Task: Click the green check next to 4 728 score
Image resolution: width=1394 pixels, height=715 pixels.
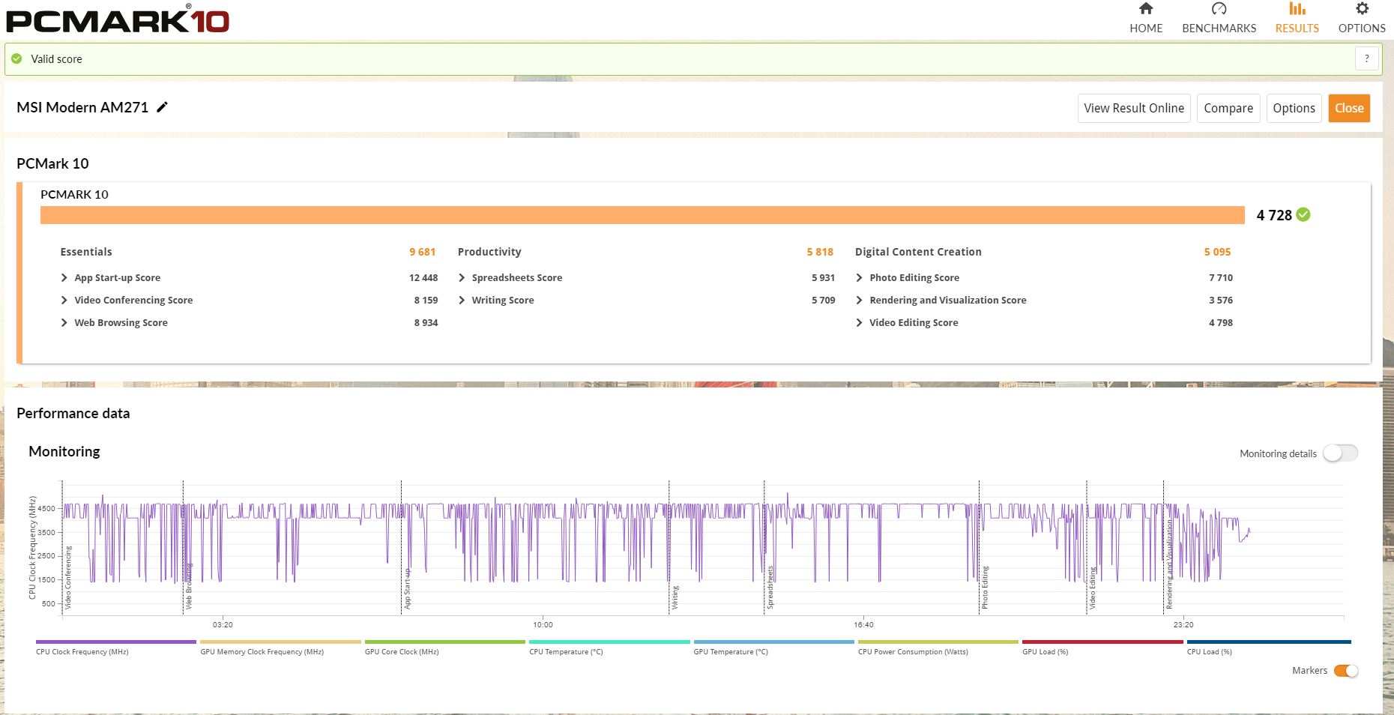Action: (1303, 215)
